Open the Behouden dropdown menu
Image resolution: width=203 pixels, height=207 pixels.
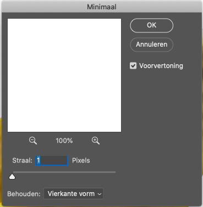pos(74,194)
